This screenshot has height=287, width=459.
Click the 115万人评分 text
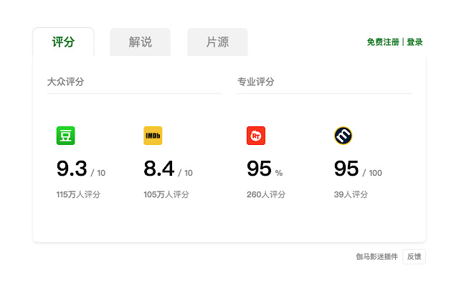[x=78, y=194]
